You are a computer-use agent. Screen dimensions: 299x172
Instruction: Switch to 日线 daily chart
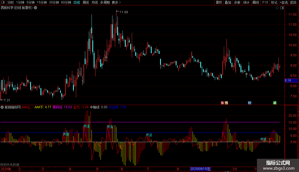coord(77,2)
